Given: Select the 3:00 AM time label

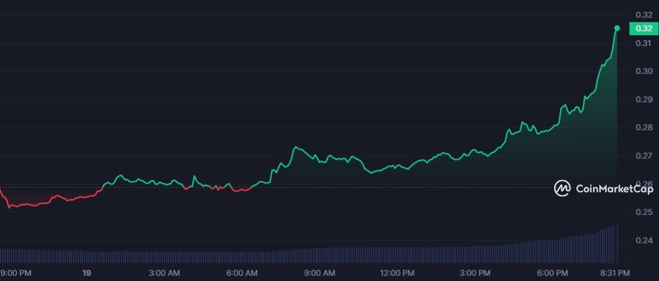Looking at the screenshot, I should pyautogui.click(x=165, y=274).
